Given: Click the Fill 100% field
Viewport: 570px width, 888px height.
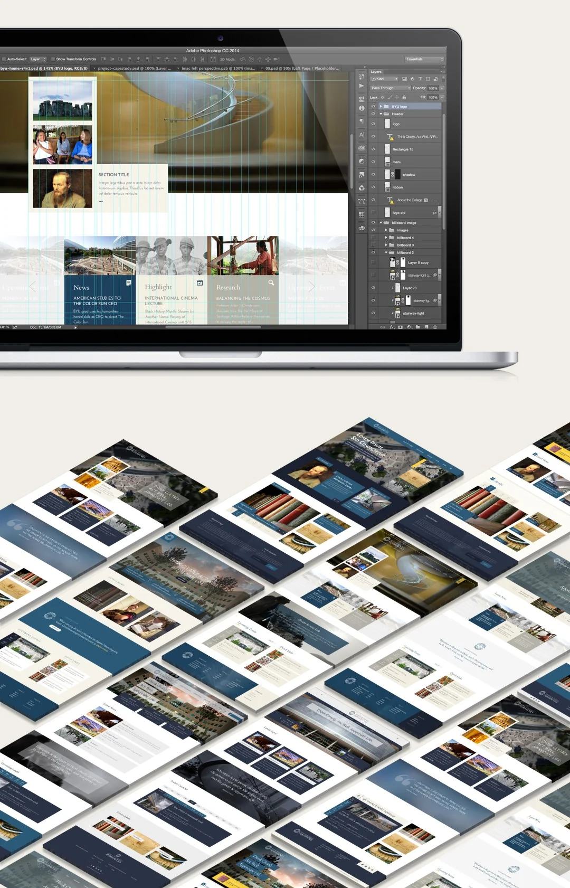Looking at the screenshot, I should (x=433, y=97).
